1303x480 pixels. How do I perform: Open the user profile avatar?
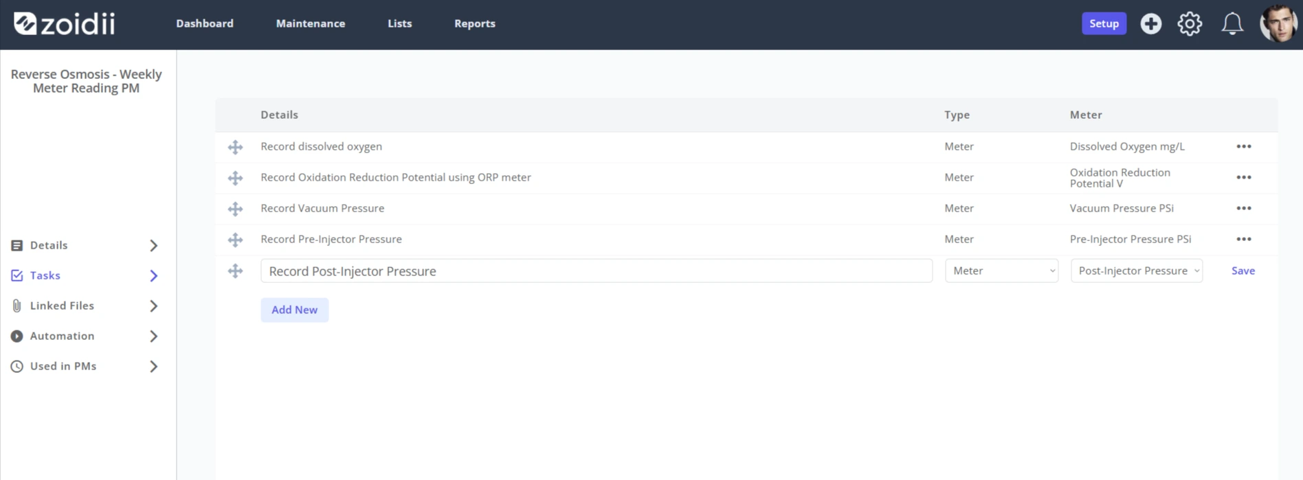1278,23
